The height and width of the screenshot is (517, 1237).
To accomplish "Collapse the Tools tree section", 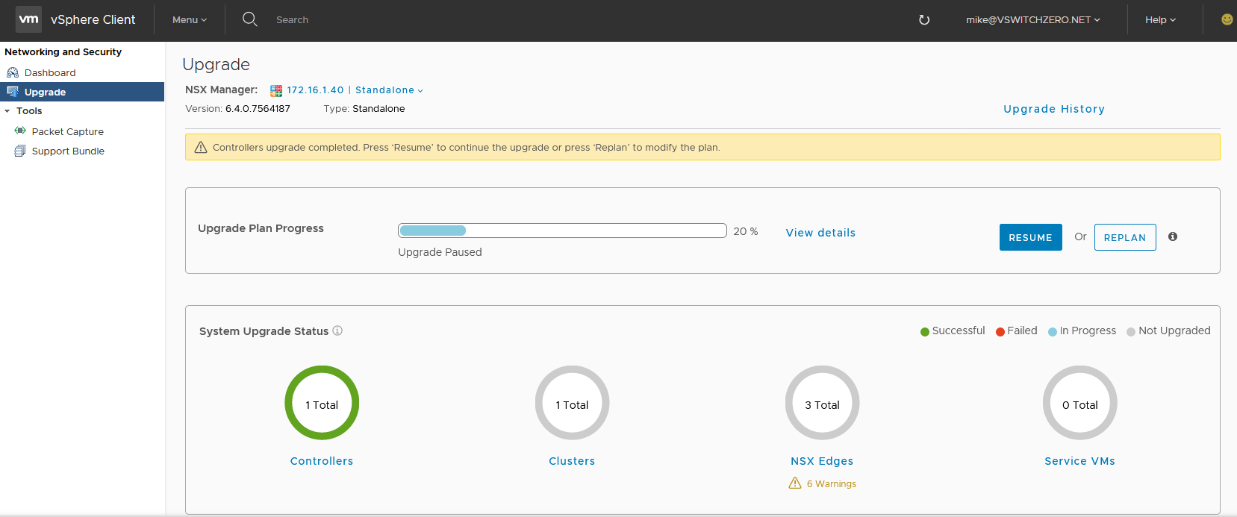I will (x=7, y=111).
